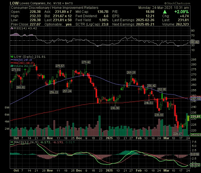Click the Next Earnings date 2025-05-21
The width and height of the screenshot is (201, 173).
[145, 24]
